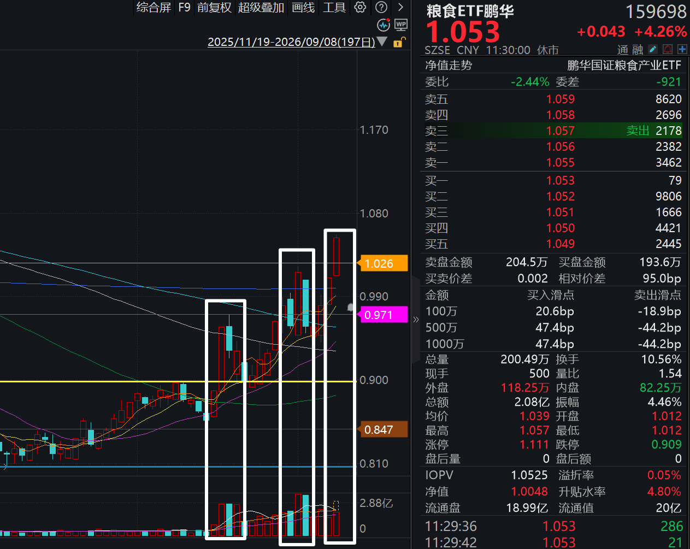Screen dimensions: 690x549
Task: Select the 卖五 price 1.059
Action: pos(561,99)
